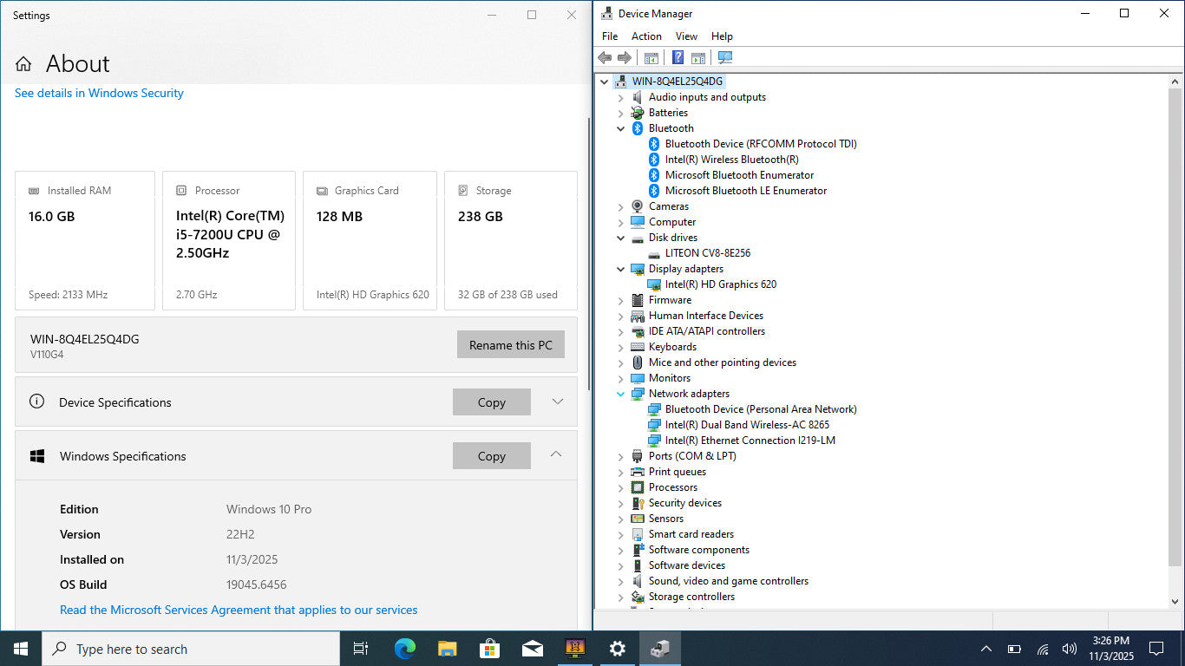Open the View menu in Device Manager
The height and width of the screenshot is (666, 1185).
coord(686,36)
